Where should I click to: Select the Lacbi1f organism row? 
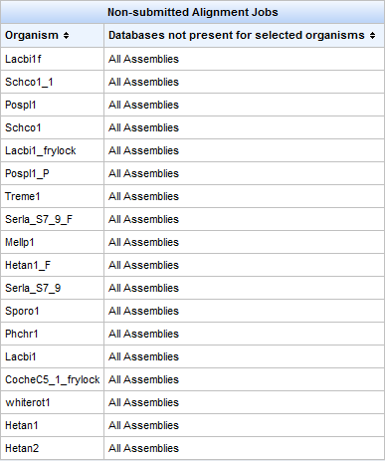(x=192, y=59)
